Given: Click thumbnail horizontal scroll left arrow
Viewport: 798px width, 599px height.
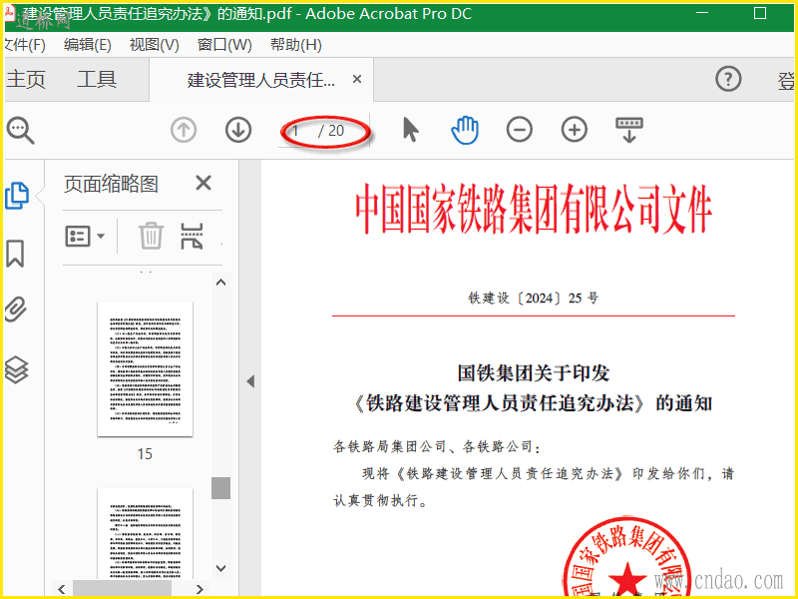Looking at the screenshot, I should pos(62,589).
